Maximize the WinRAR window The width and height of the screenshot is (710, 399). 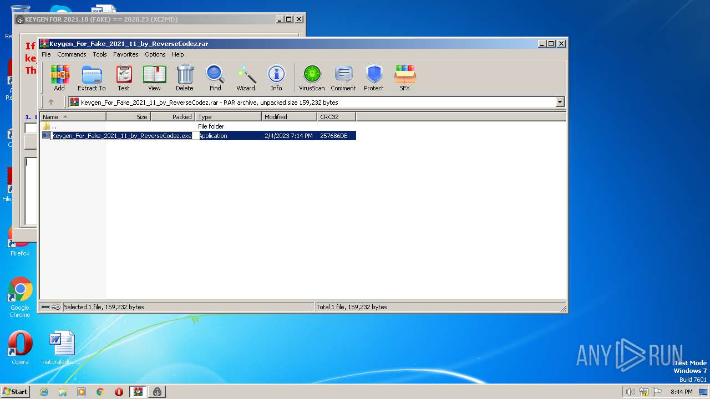pos(551,43)
